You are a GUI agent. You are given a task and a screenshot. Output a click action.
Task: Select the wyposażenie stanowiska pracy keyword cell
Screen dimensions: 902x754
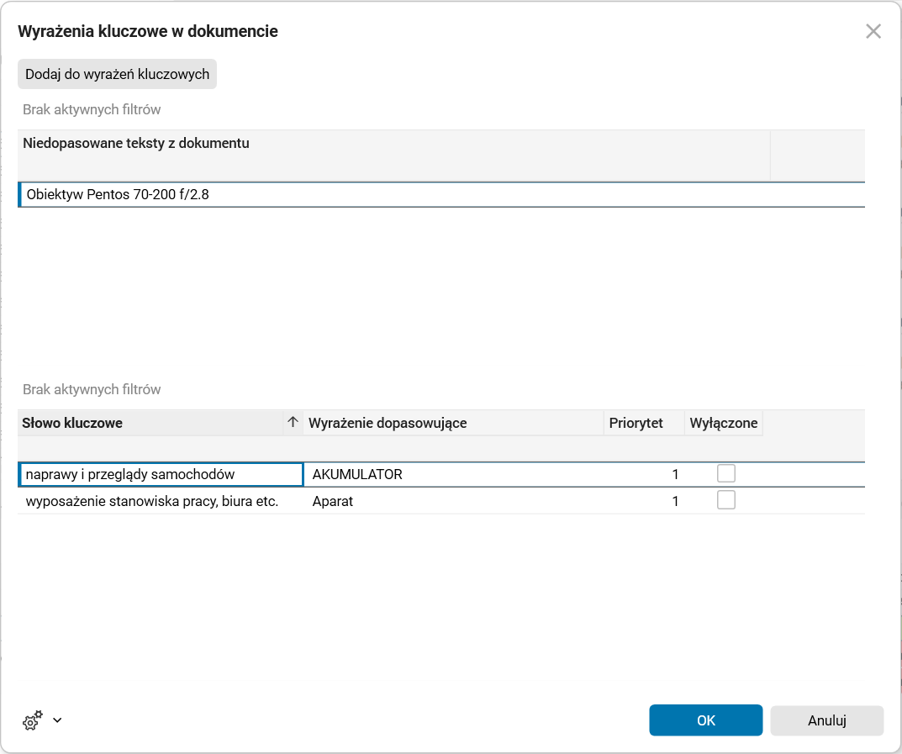click(x=152, y=502)
